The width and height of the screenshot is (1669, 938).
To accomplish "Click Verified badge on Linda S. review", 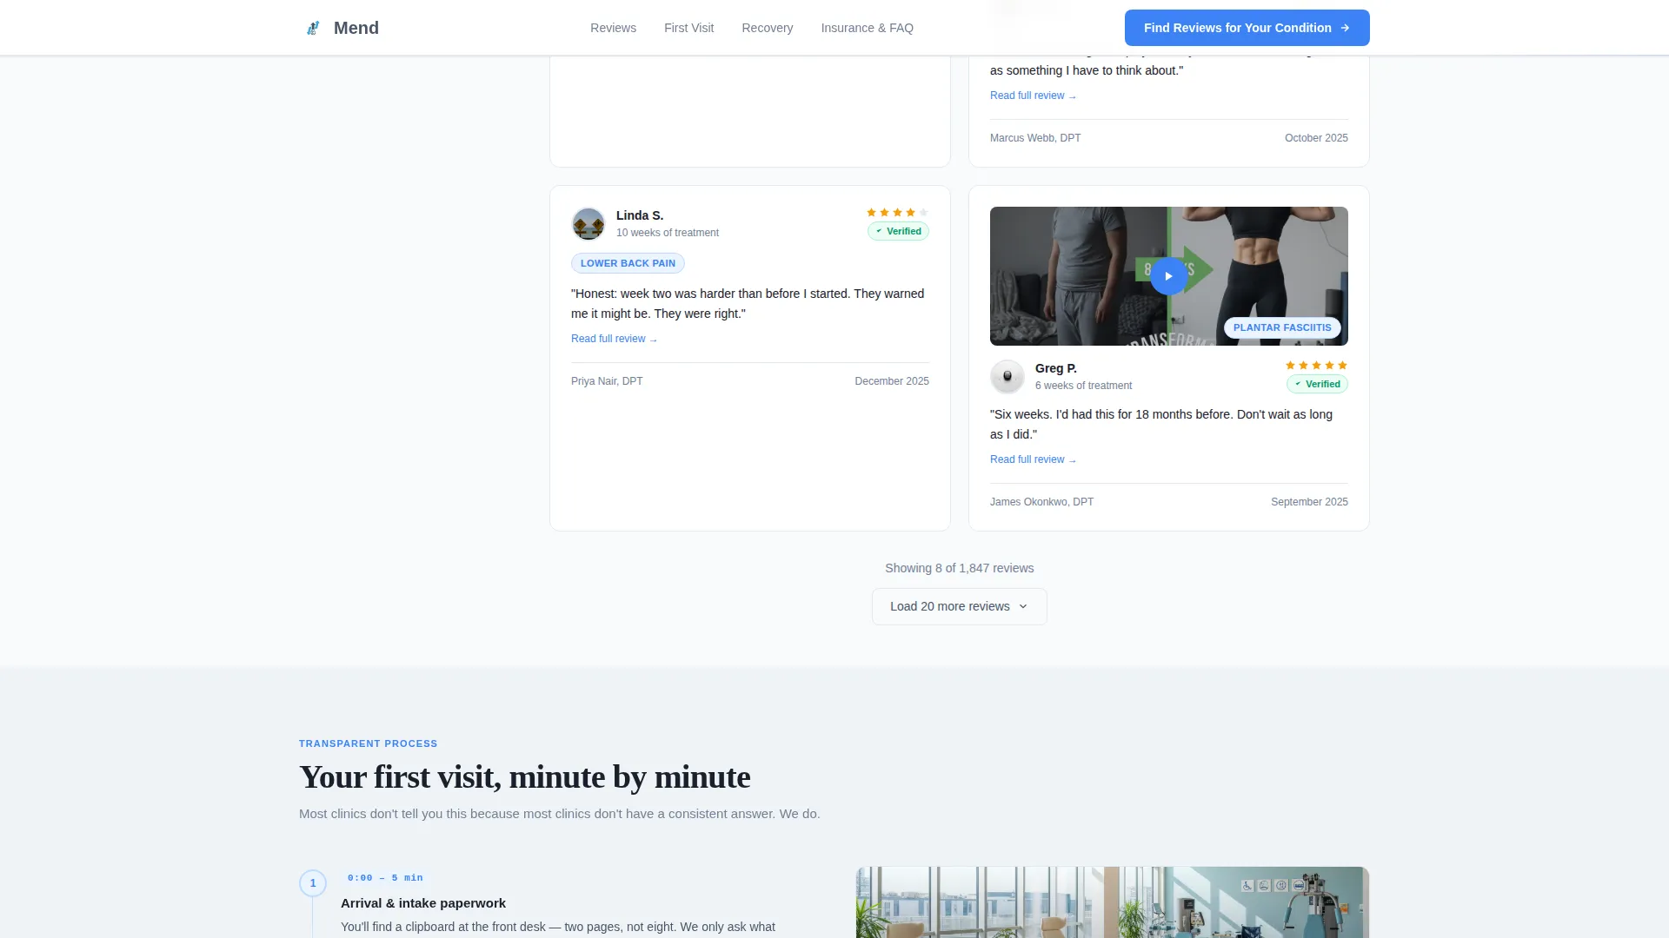I will pyautogui.click(x=898, y=231).
